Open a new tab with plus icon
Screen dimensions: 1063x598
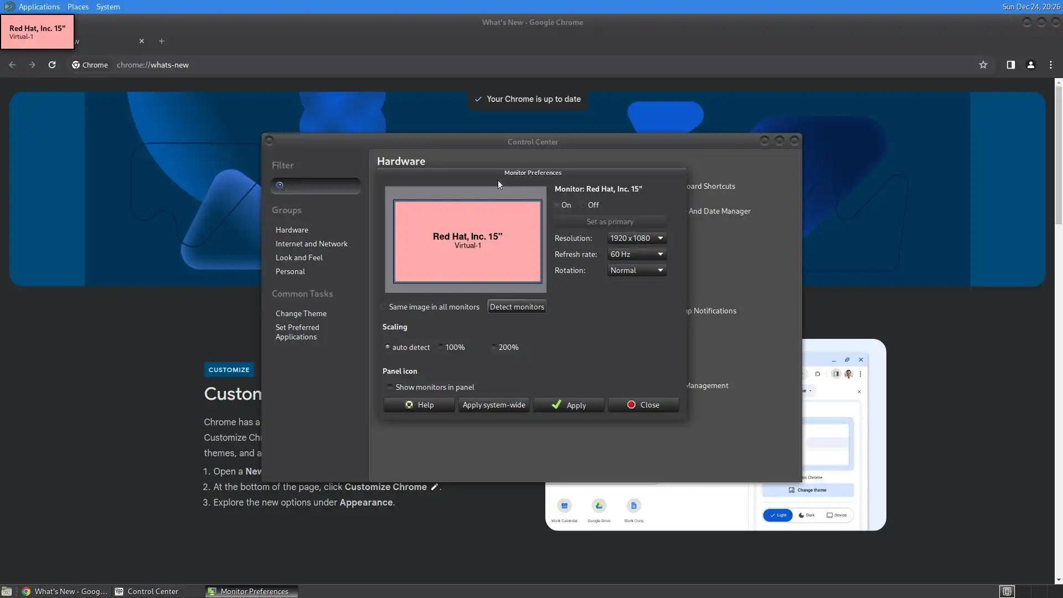161,41
